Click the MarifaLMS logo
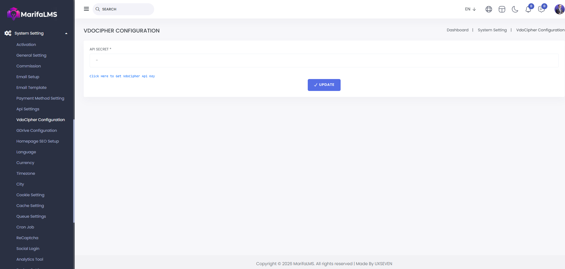This screenshot has height=269, width=565. pos(32,14)
